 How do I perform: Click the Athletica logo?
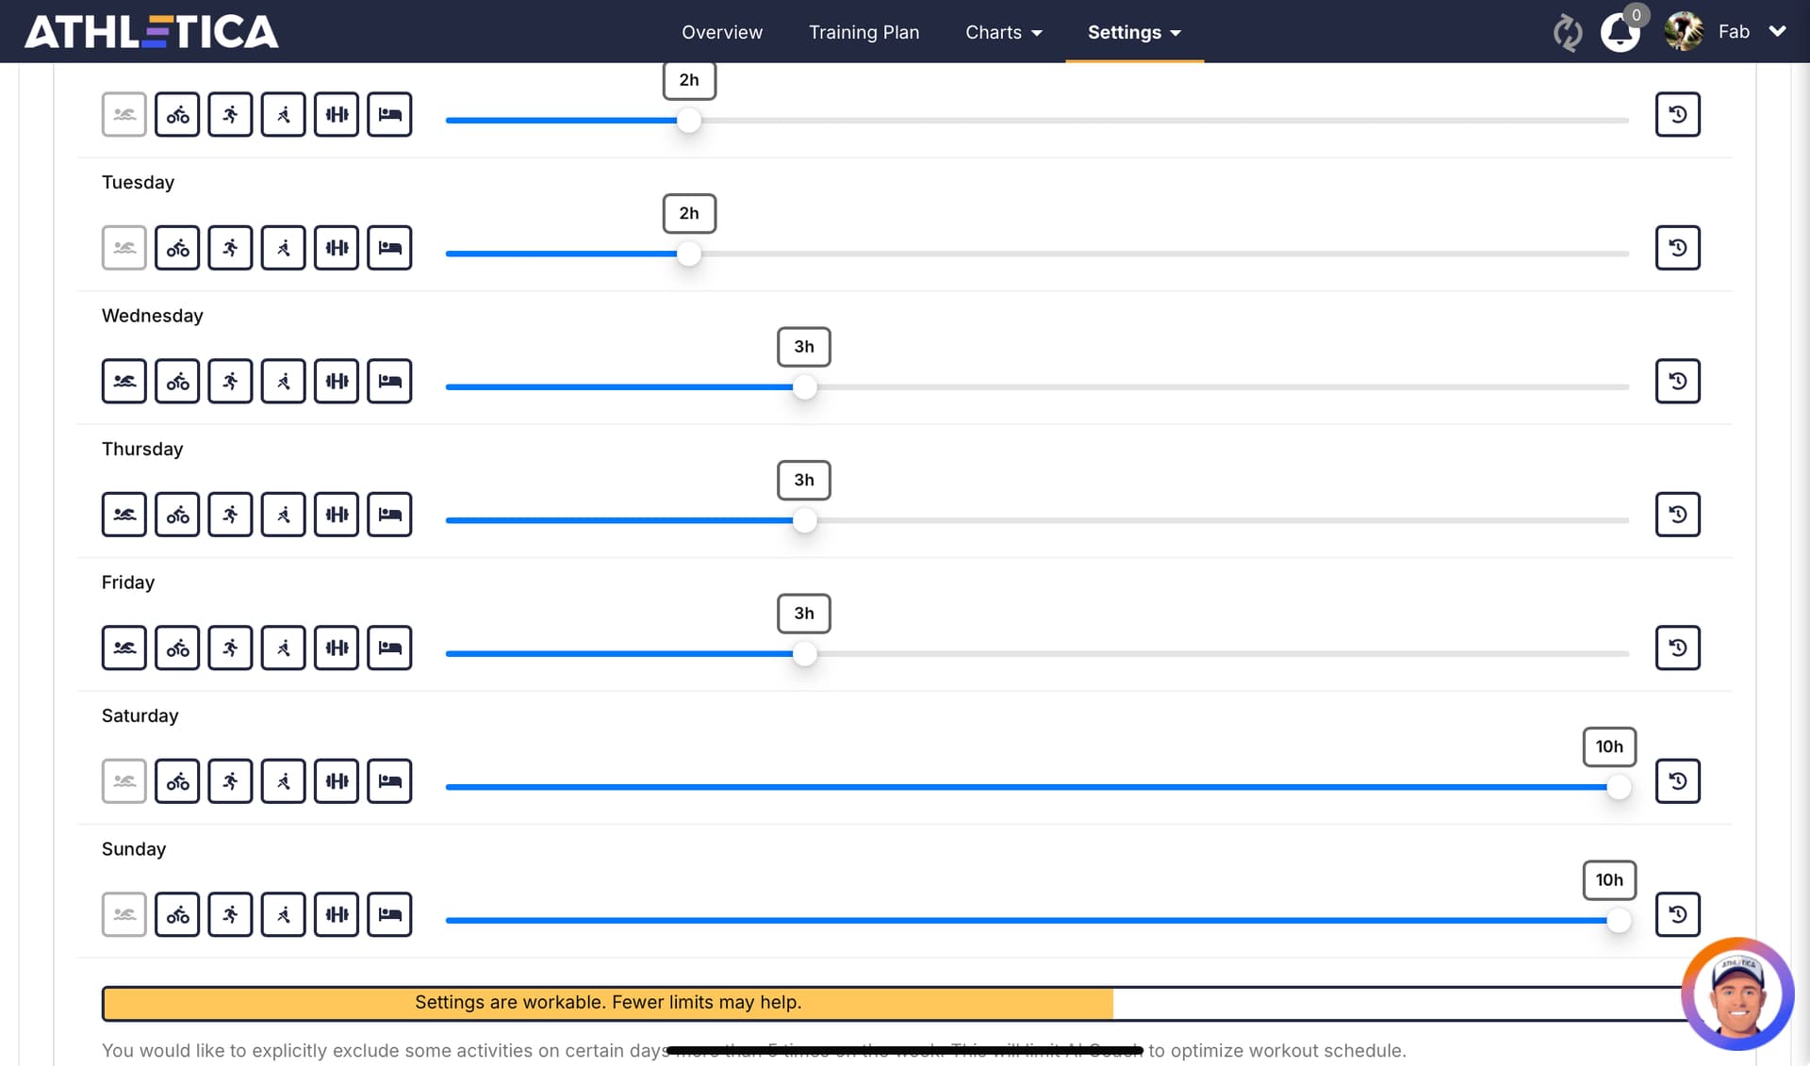point(152,32)
